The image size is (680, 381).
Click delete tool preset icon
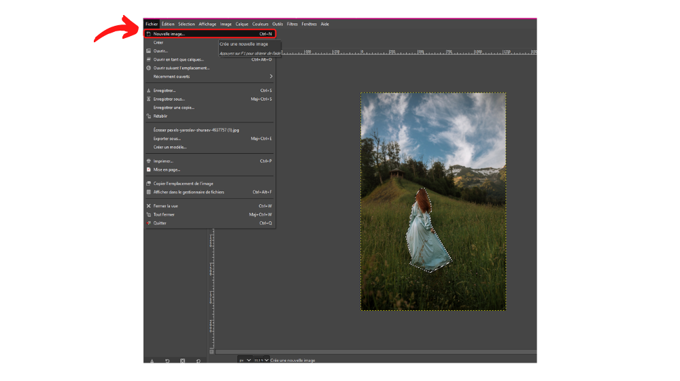182,361
